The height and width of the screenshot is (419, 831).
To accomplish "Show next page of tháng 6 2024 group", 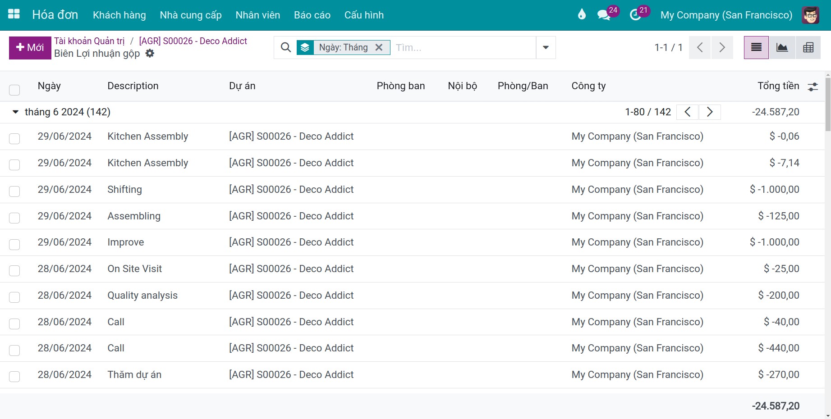I will pyautogui.click(x=710, y=112).
